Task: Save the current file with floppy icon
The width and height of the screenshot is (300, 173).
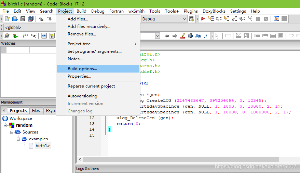Action: point(23,19)
